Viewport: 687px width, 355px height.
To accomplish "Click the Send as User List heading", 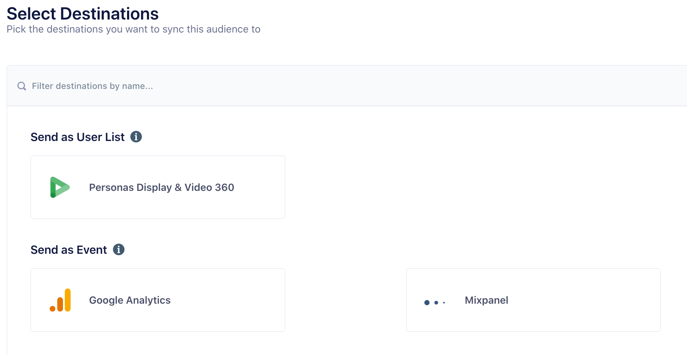I will (77, 137).
